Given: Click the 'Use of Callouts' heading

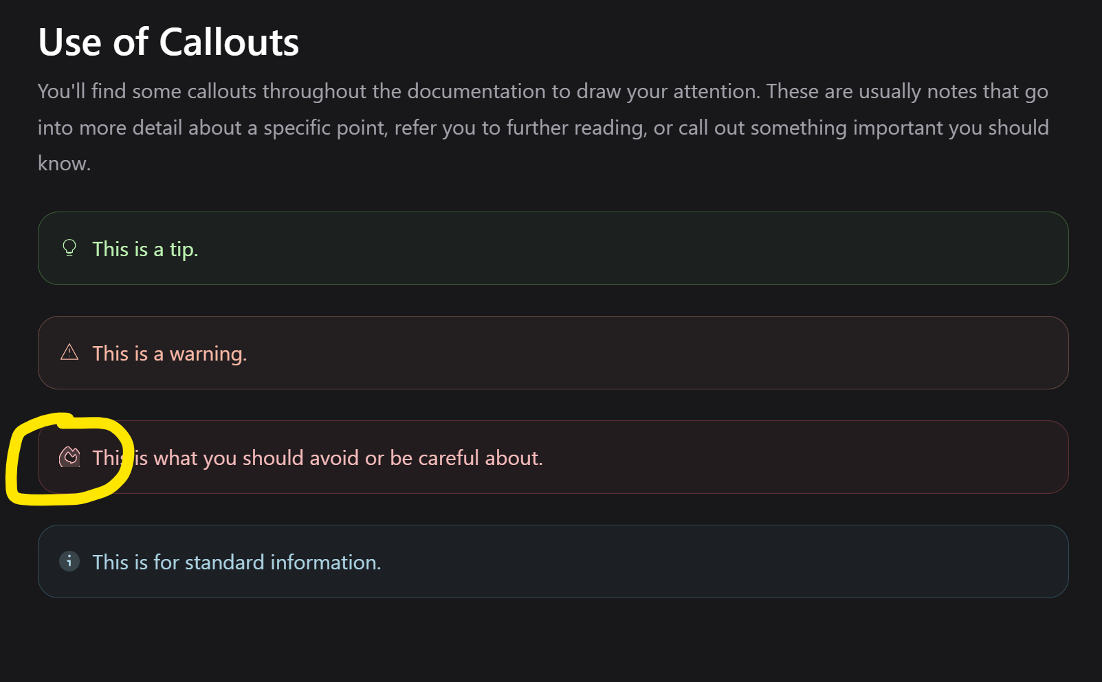Looking at the screenshot, I should click(168, 42).
